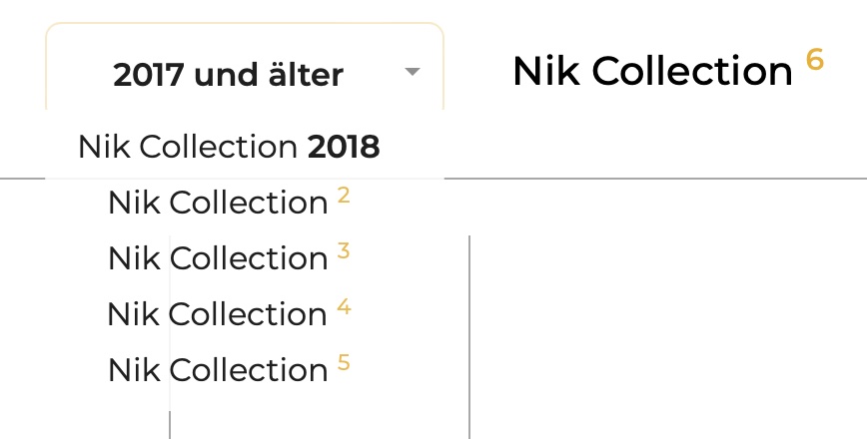Pick the Nik Collection 3 entry
This screenshot has width=867, height=439.
(229, 258)
